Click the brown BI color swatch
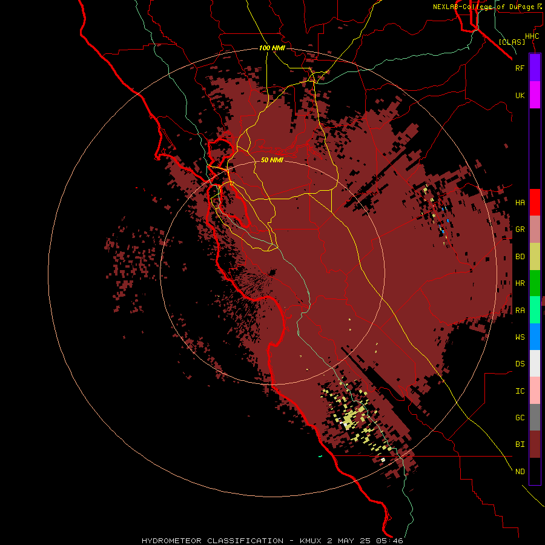Screen dimensions: 545x545 click(535, 444)
